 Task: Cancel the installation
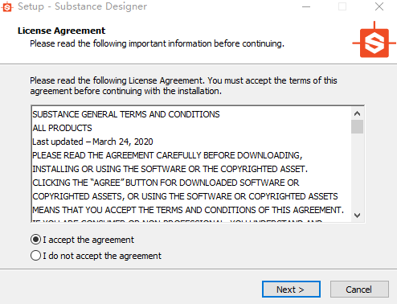point(359,290)
